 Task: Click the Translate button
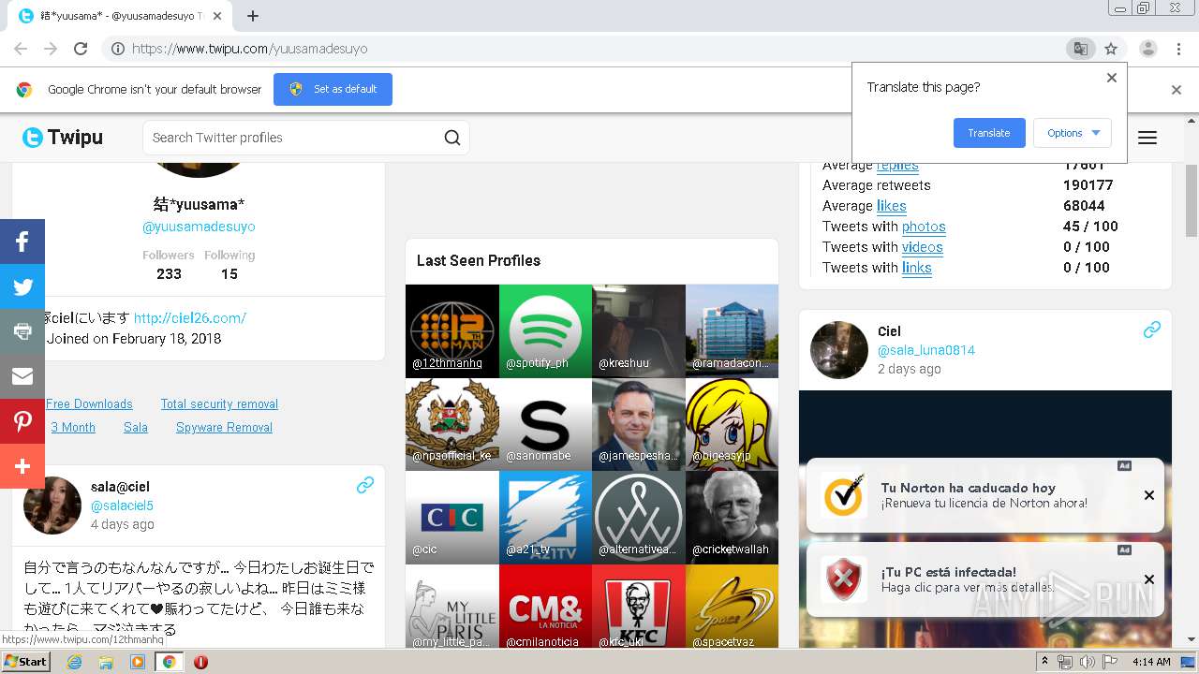989,133
